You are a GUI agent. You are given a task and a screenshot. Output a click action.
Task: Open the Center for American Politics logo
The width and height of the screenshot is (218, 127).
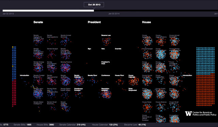click(x=201, y=113)
